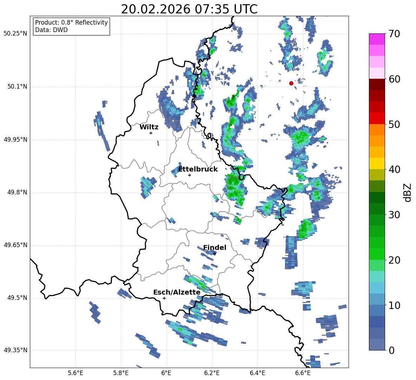Click the Wiltz city label
This screenshot has width=416, height=380.
click(149, 127)
